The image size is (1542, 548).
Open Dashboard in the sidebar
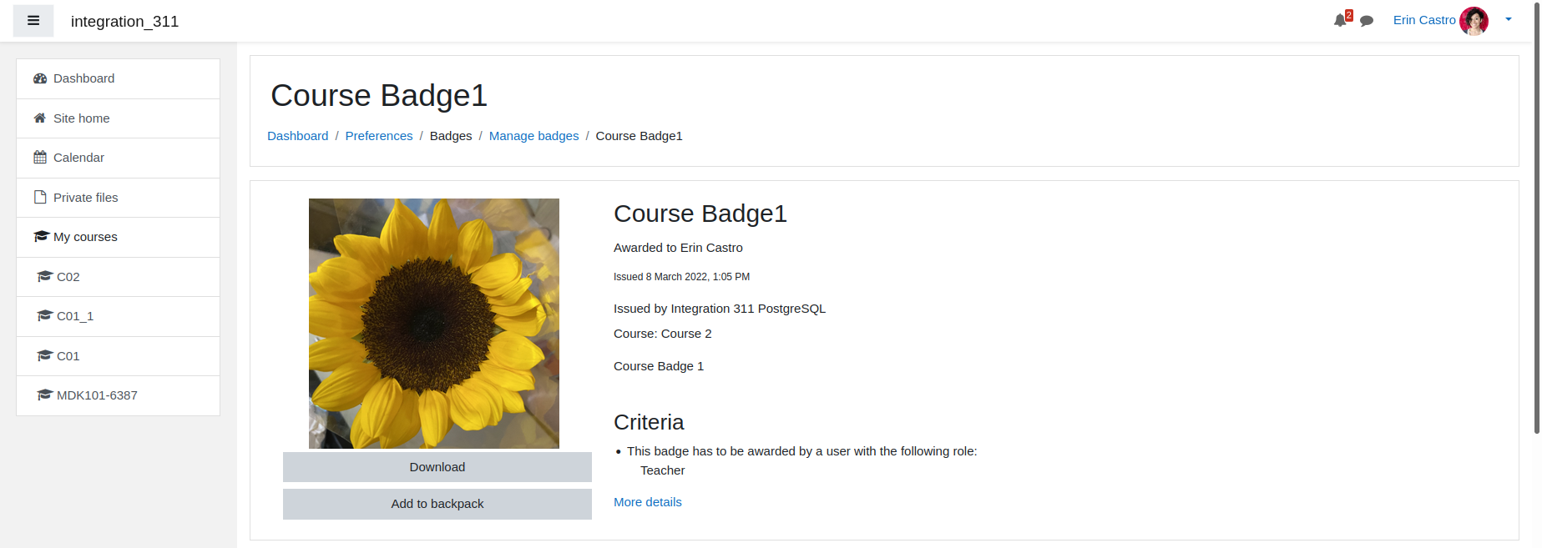118,78
